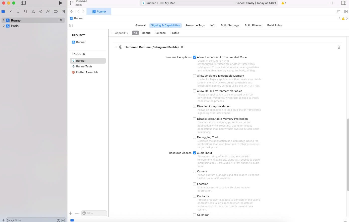Add a new Capability
The width and height of the screenshot is (349, 222).
tap(119, 33)
